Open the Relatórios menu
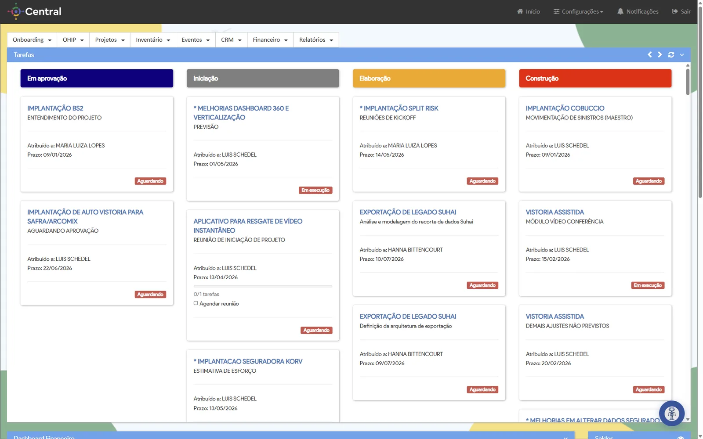Viewport: 703px width, 439px height. coord(316,40)
